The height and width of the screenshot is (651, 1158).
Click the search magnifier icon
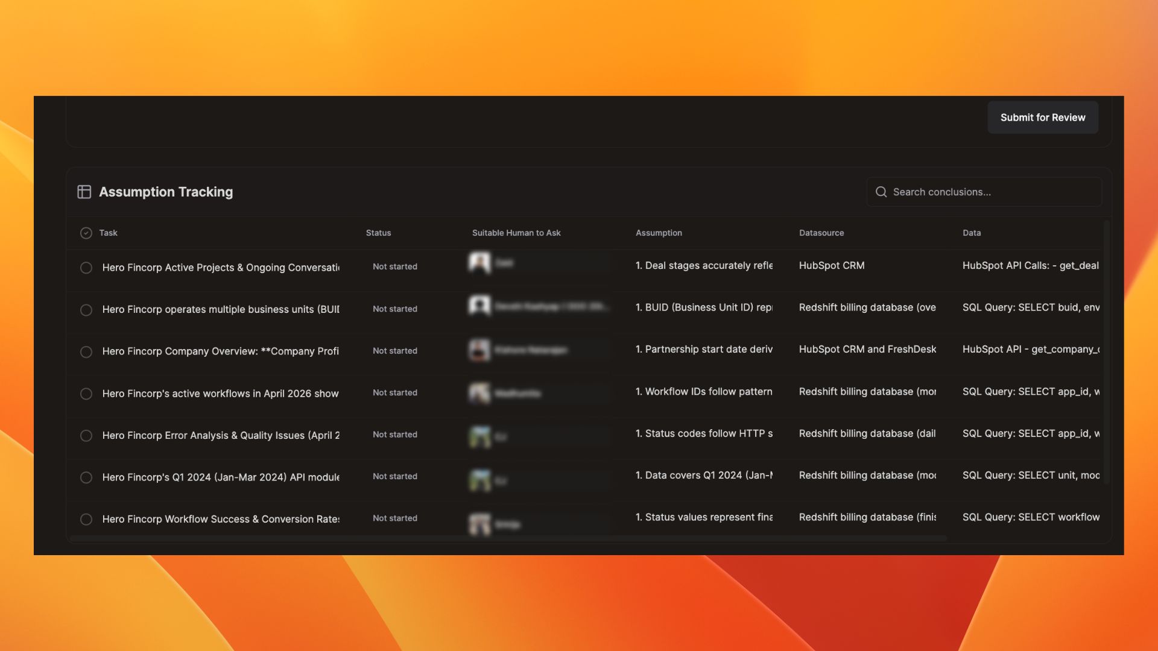coord(881,192)
